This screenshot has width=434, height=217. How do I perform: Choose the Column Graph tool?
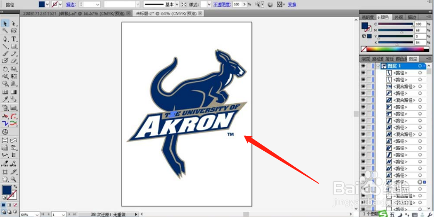[x=13, y=108]
